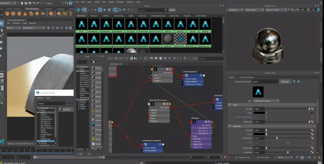
Task: Click the save scene icon
Action: point(30,3)
